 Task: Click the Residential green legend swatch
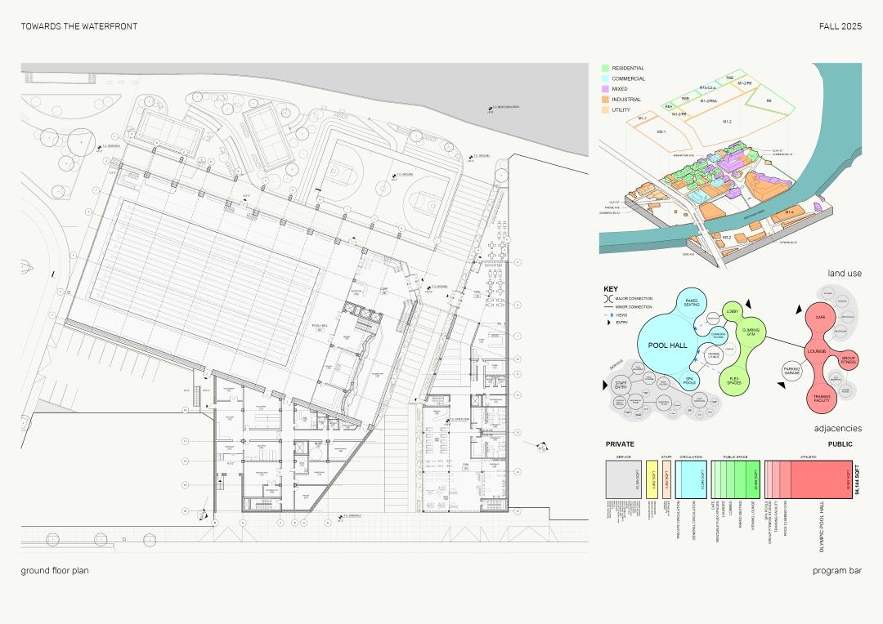604,68
